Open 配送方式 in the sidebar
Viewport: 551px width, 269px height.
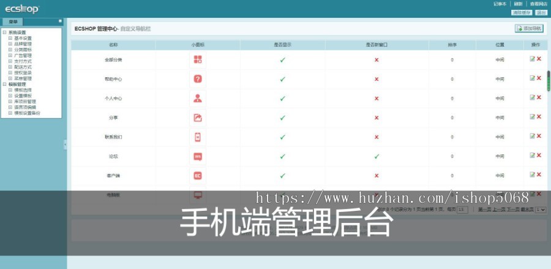pyautogui.click(x=23, y=67)
